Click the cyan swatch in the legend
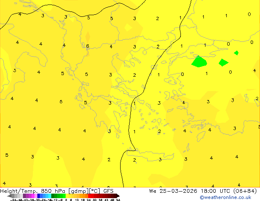This screenshot has width=260, height=201. point(50,196)
